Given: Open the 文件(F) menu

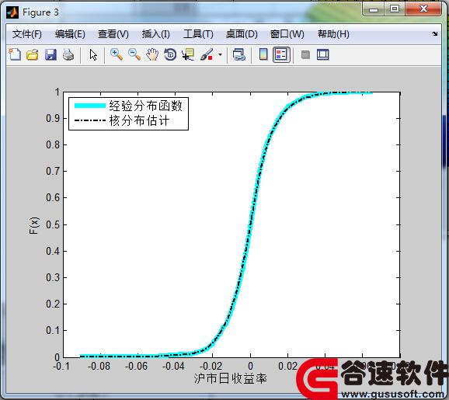Looking at the screenshot, I should (x=27, y=34).
